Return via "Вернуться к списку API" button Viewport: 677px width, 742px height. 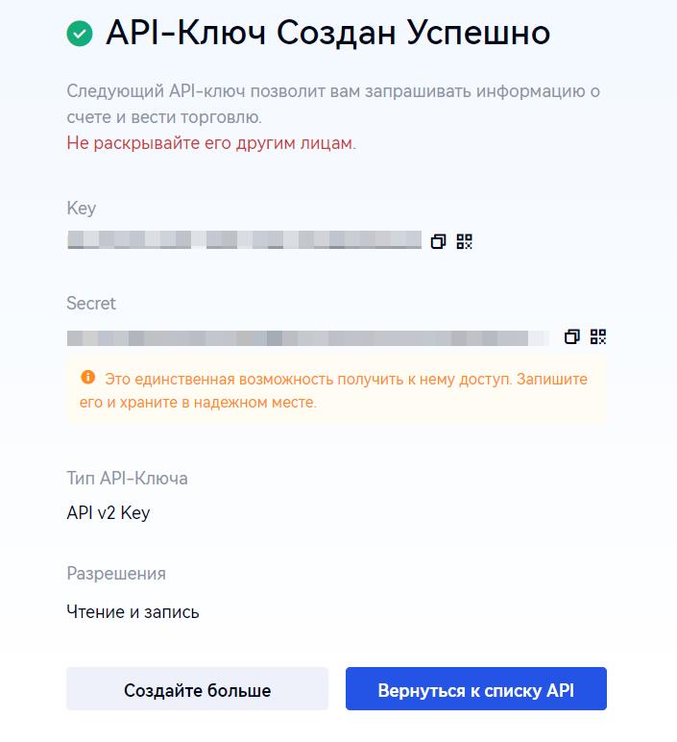pyautogui.click(x=475, y=690)
